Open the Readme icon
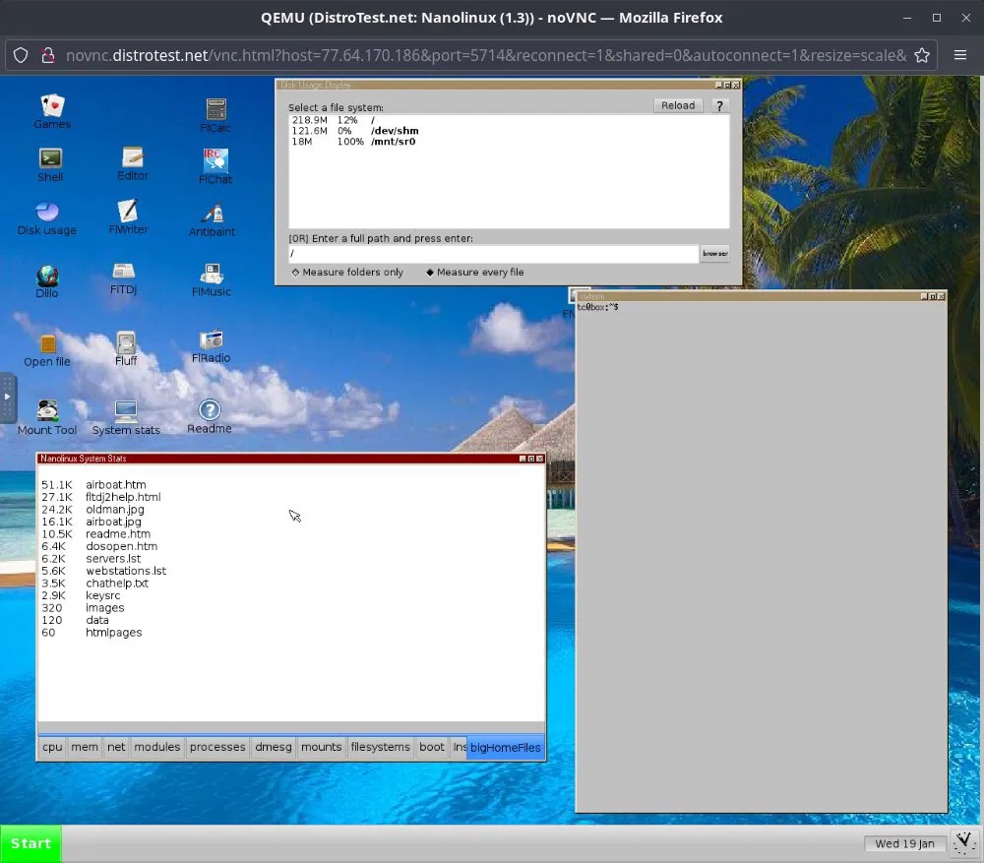The image size is (984, 863). pos(209,411)
